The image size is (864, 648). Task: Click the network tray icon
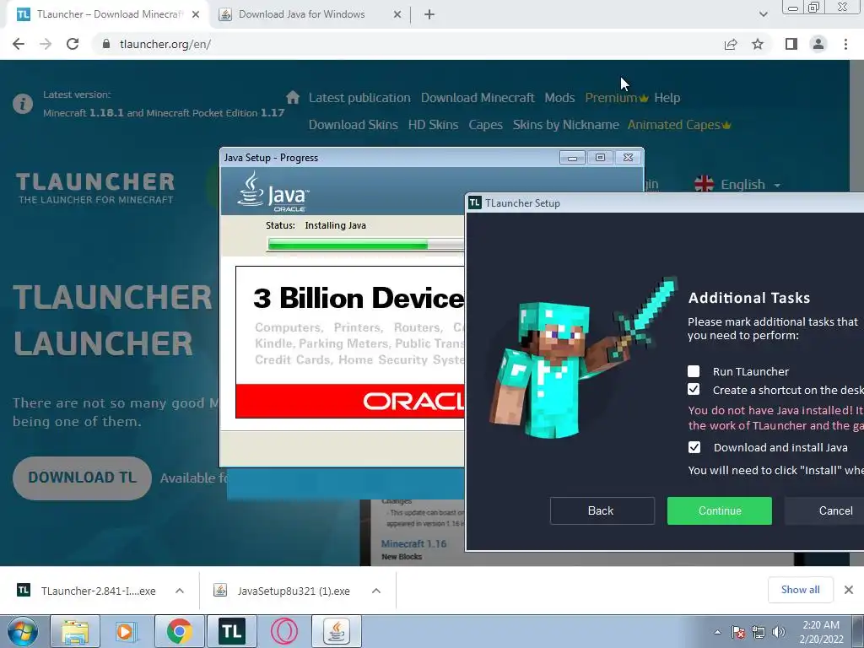pyautogui.click(x=759, y=632)
